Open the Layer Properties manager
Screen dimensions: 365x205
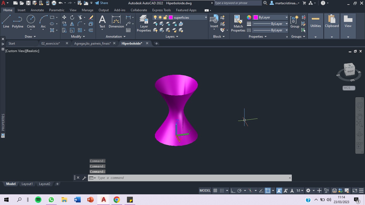[144, 23]
